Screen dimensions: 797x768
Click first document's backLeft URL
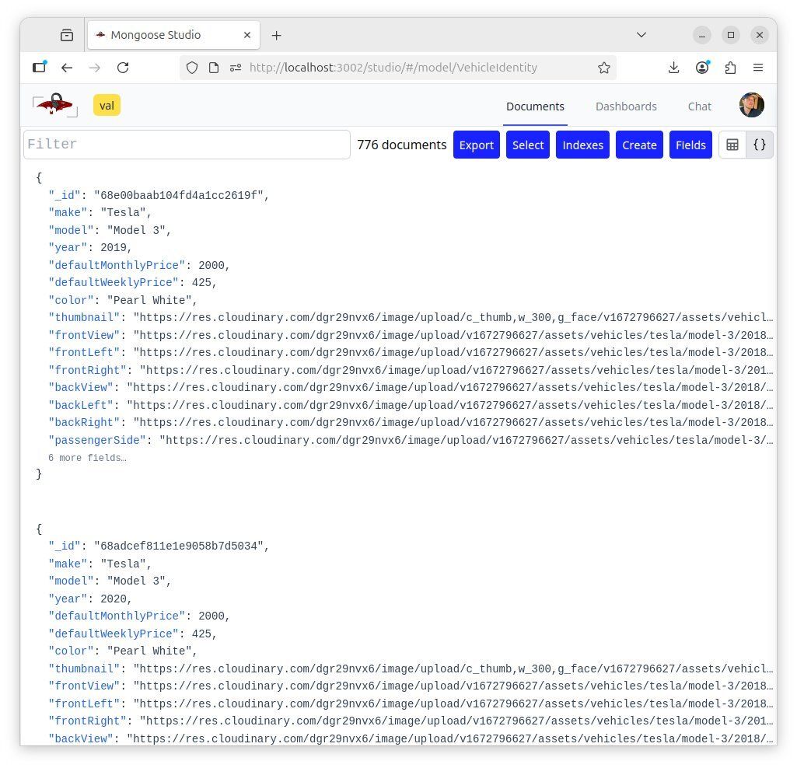450,406
